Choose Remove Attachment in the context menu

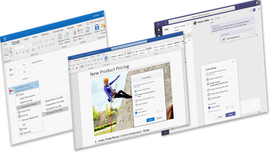click(29, 119)
